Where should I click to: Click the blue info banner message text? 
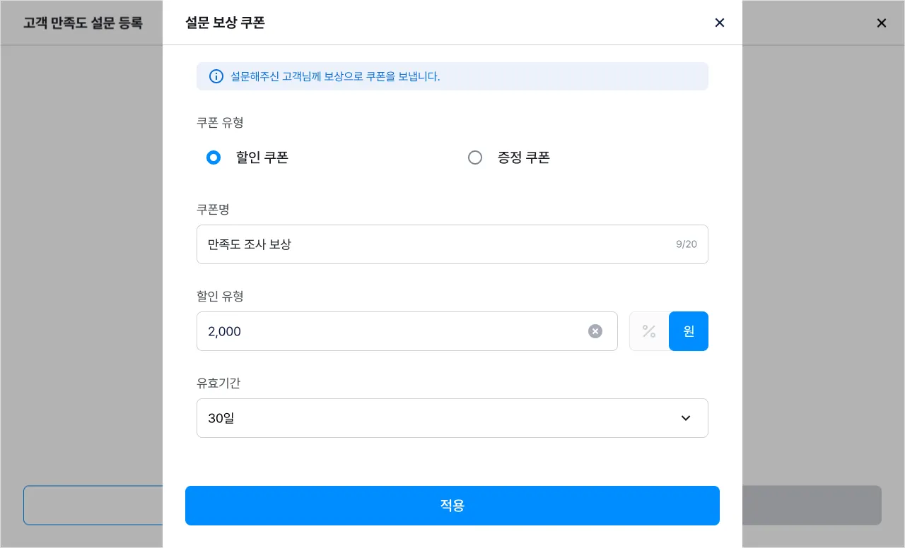[x=335, y=76]
